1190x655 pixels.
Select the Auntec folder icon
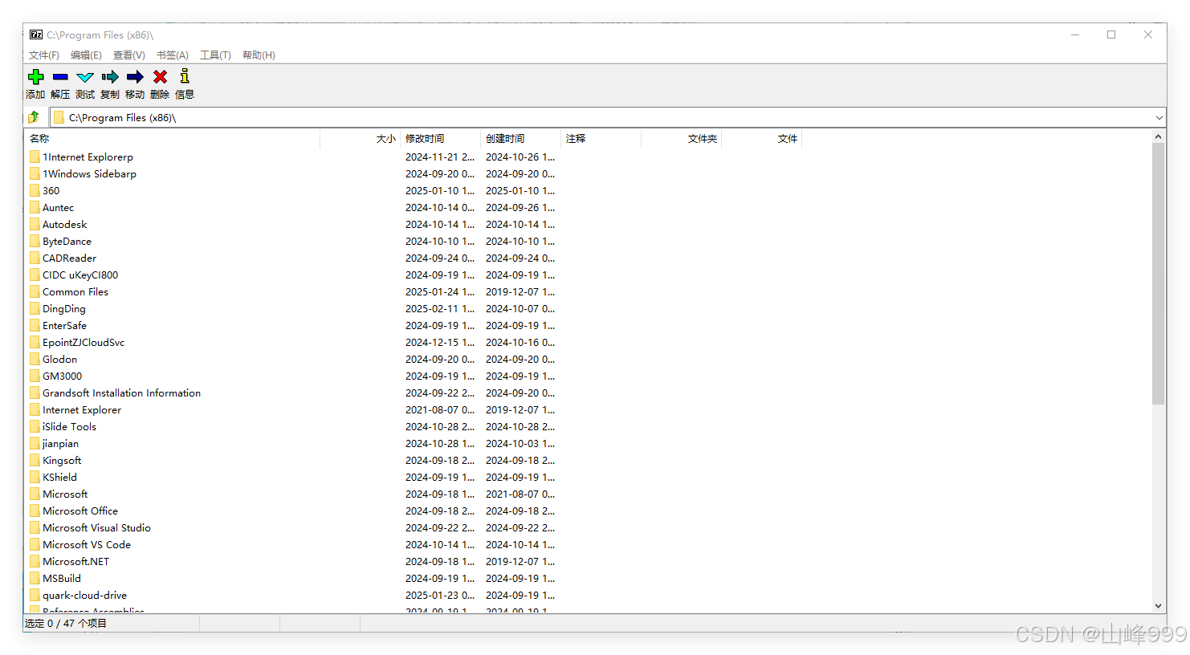(x=35, y=207)
